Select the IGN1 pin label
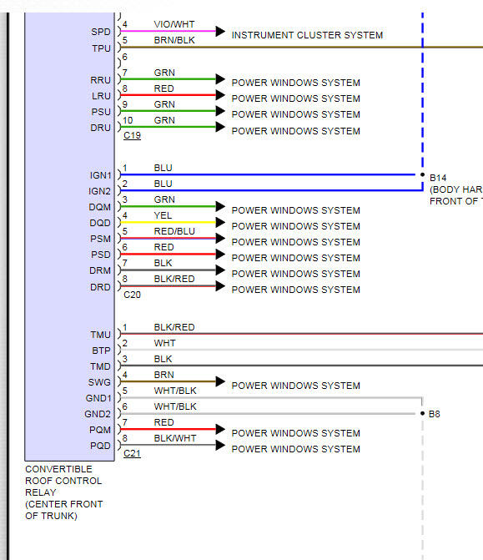This screenshot has width=483, height=560. (x=101, y=175)
